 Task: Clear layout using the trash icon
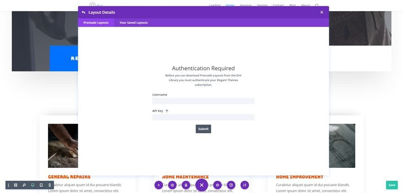186,185
